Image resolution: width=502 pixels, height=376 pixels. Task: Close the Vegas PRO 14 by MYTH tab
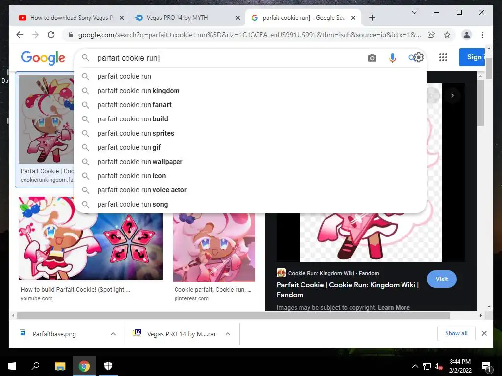238,18
